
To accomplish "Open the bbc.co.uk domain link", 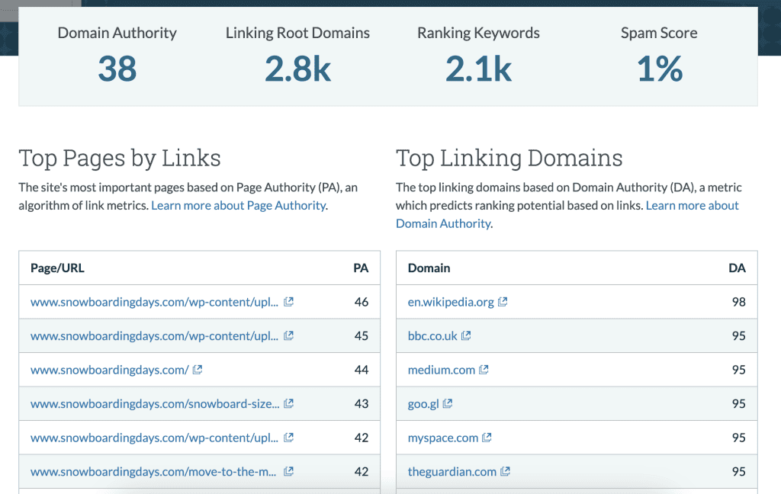I will (432, 336).
